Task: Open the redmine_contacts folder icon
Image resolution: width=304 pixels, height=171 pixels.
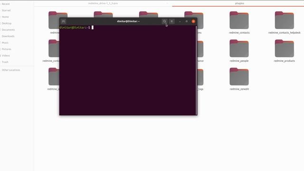Action: (x=239, y=20)
